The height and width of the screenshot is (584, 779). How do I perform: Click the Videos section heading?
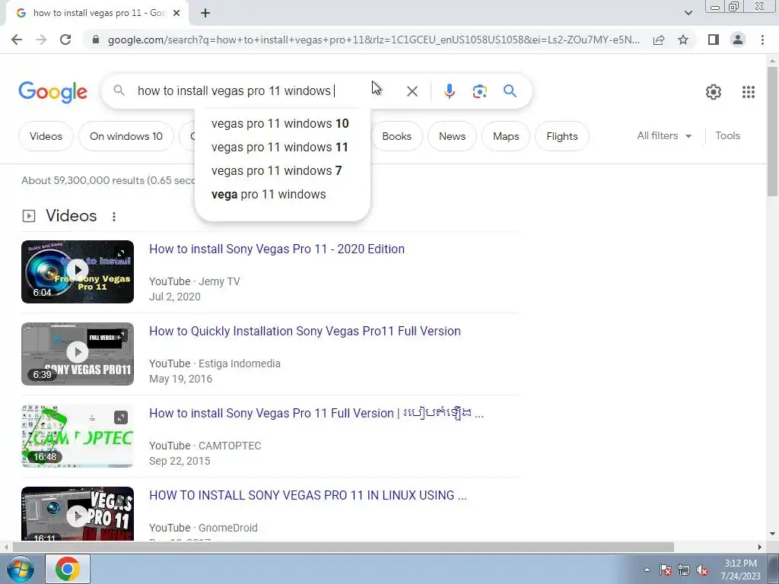[x=71, y=216]
